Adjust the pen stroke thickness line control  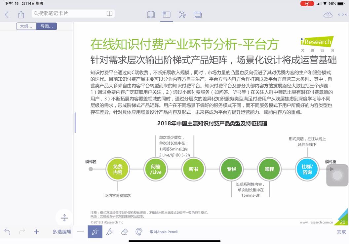pyautogui.click(x=80, y=232)
